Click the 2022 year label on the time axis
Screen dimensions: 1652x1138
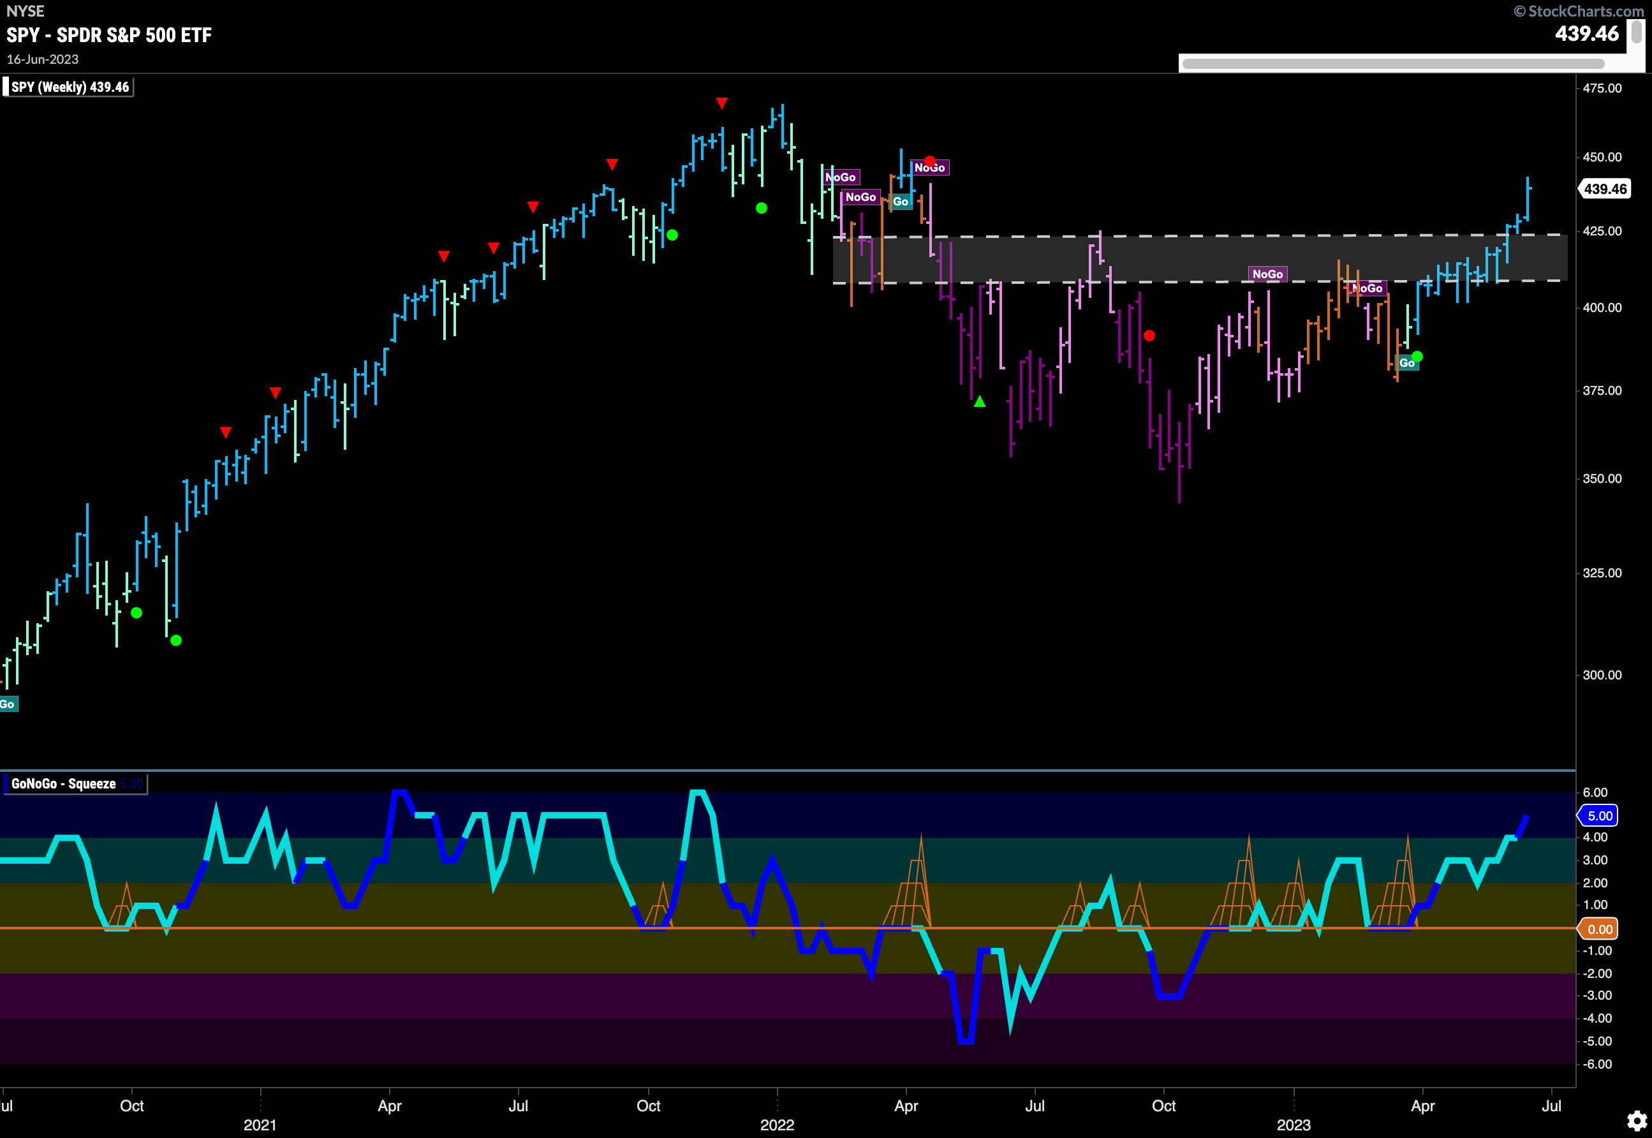point(777,1125)
